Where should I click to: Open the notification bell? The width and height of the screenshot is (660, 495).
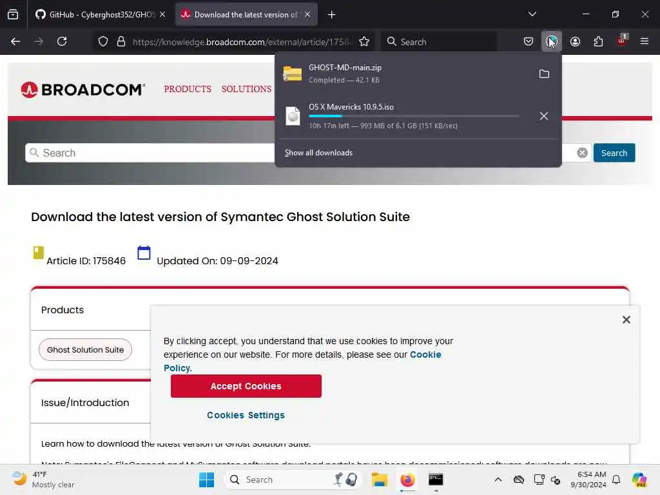pyautogui.click(x=616, y=480)
